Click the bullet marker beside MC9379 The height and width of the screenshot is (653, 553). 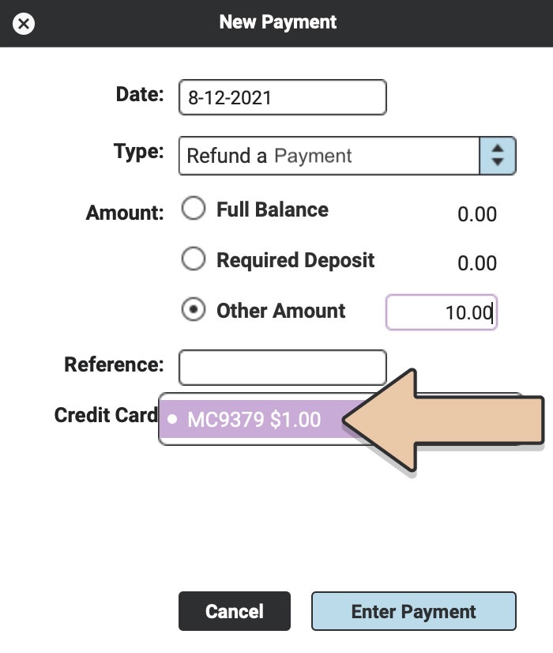[172, 420]
